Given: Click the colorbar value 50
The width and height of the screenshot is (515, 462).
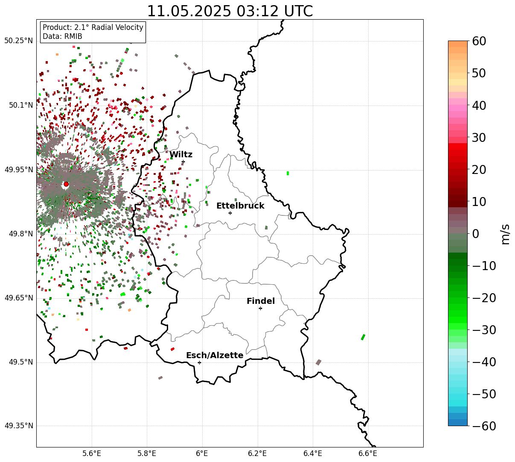Looking at the screenshot, I should [x=480, y=73].
